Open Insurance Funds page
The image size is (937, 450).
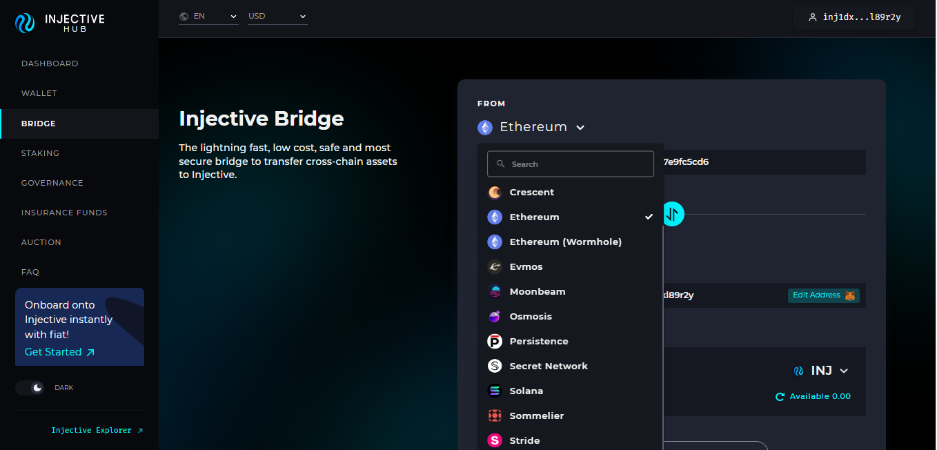click(x=64, y=213)
